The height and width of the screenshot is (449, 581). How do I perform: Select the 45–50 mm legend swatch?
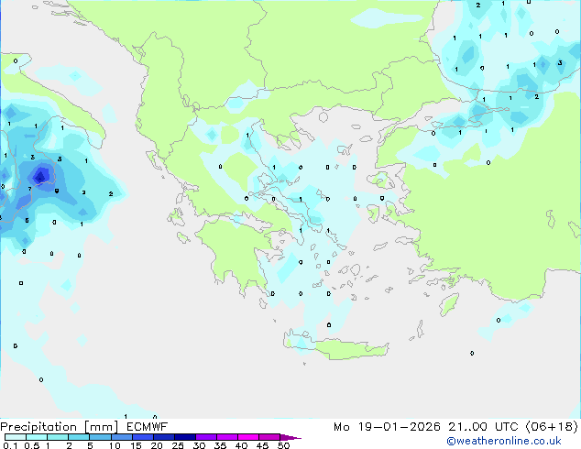pyautogui.click(x=269, y=437)
